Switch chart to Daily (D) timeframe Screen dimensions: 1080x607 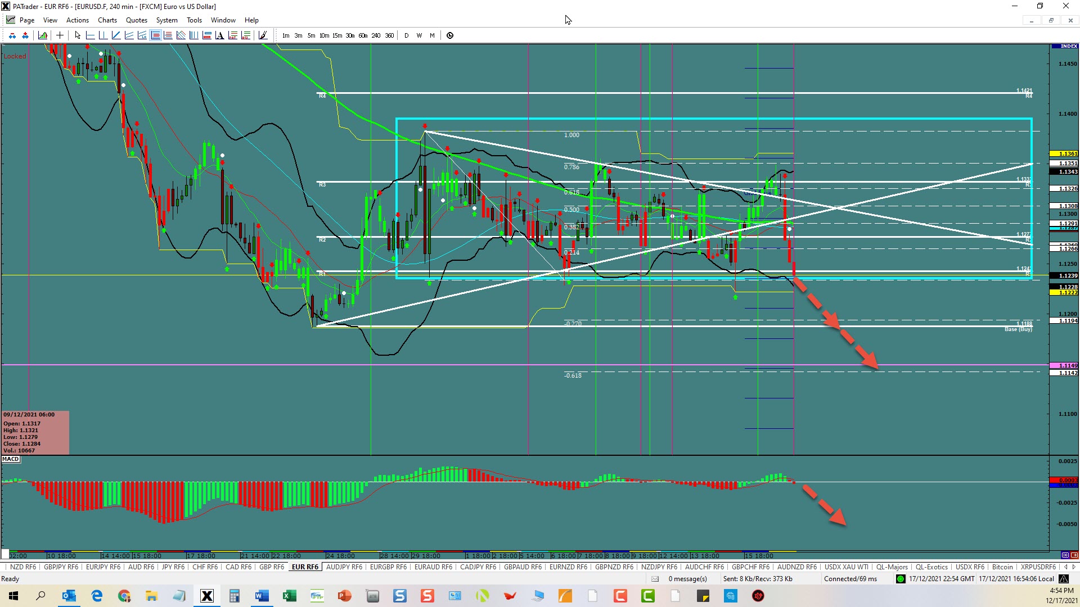pyautogui.click(x=406, y=35)
